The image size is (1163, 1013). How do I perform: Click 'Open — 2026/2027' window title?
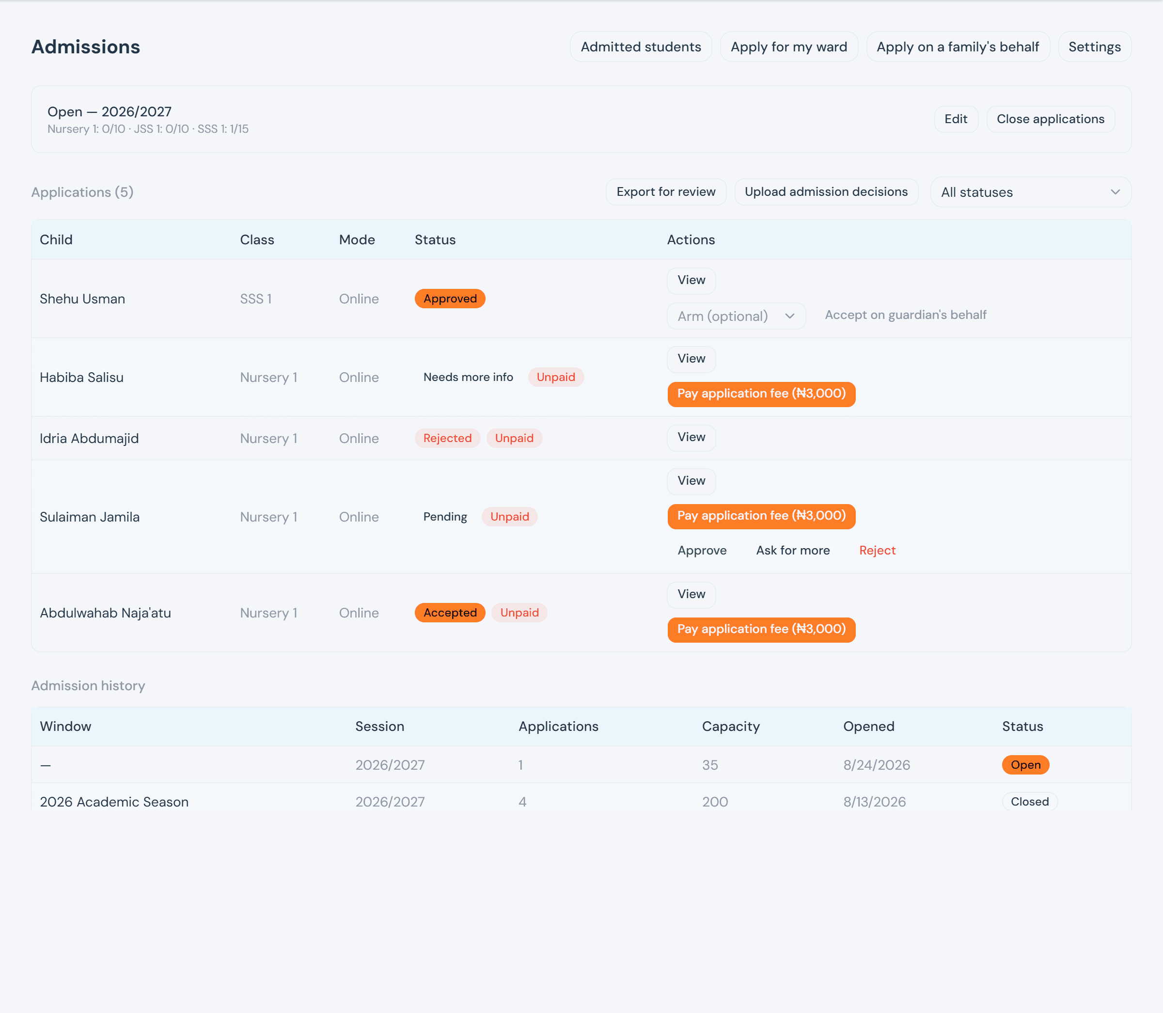pos(110,112)
